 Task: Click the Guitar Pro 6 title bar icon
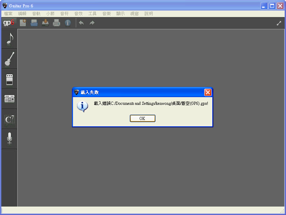[x=5, y=6]
